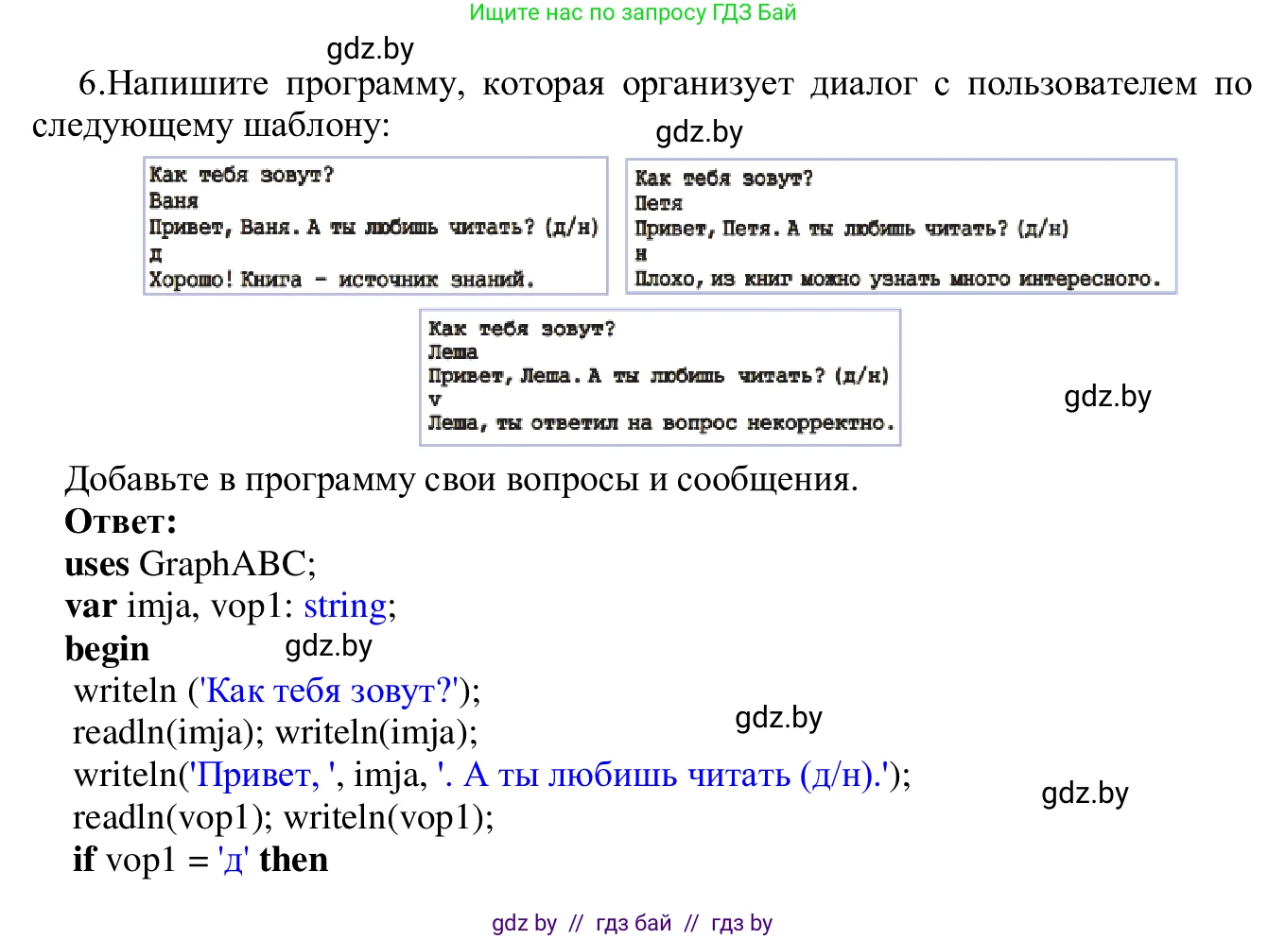
Task: Click the green "Ищите нас по запросу ГДЗ Бай" header
Action: (x=633, y=13)
